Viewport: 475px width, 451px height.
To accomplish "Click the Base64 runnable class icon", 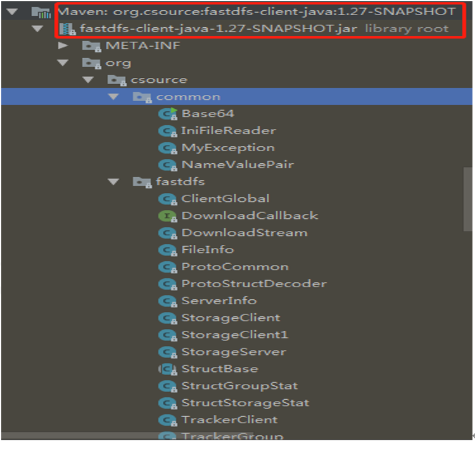I will pos(168,114).
